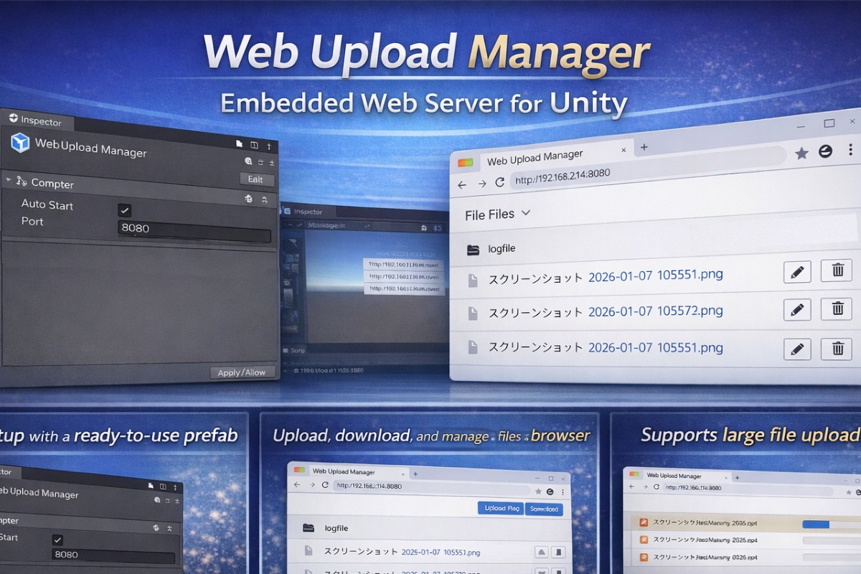The height and width of the screenshot is (574, 861).
Task: Open a new tab in the large browser
Action: (x=644, y=147)
